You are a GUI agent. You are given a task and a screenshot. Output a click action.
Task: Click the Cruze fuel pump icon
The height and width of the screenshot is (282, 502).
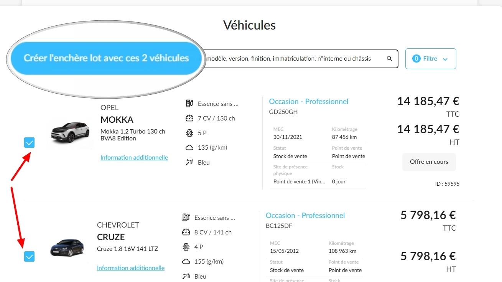pyautogui.click(x=186, y=217)
